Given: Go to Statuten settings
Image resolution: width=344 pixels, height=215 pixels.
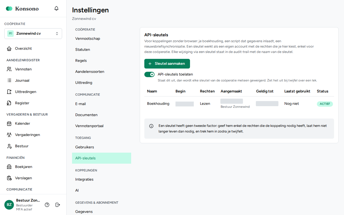Looking at the screenshot, I should click(102, 50).
